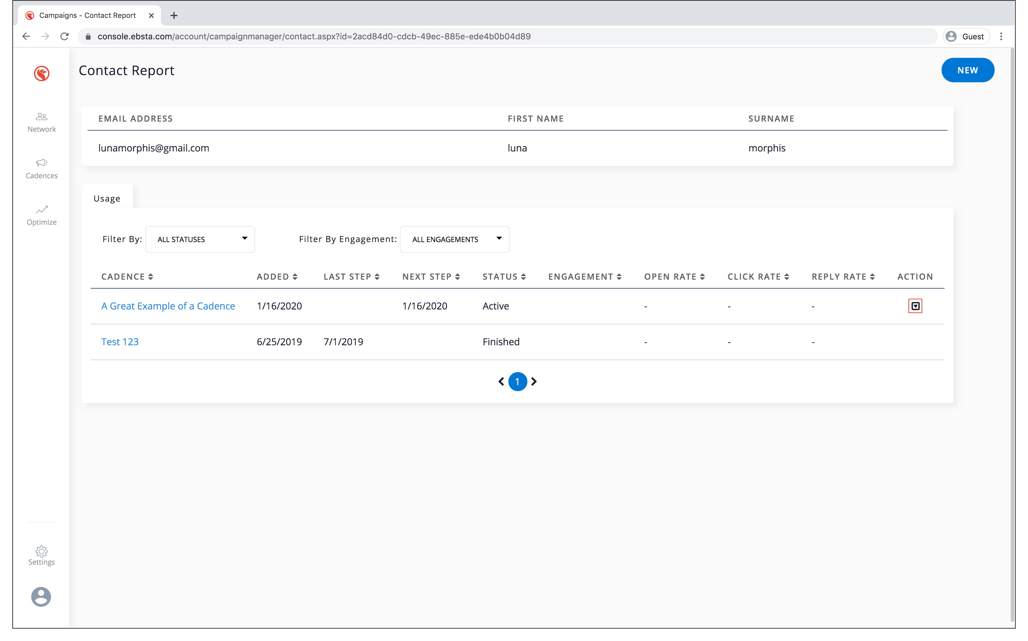Click the address bar URL
The image size is (1028, 641).
[x=314, y=36]
